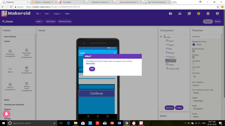Image resolution: width=225 pixels, height=126 pixels.
Task: Open the account profile icon in Makeroid header
Action: coord(217,14)
